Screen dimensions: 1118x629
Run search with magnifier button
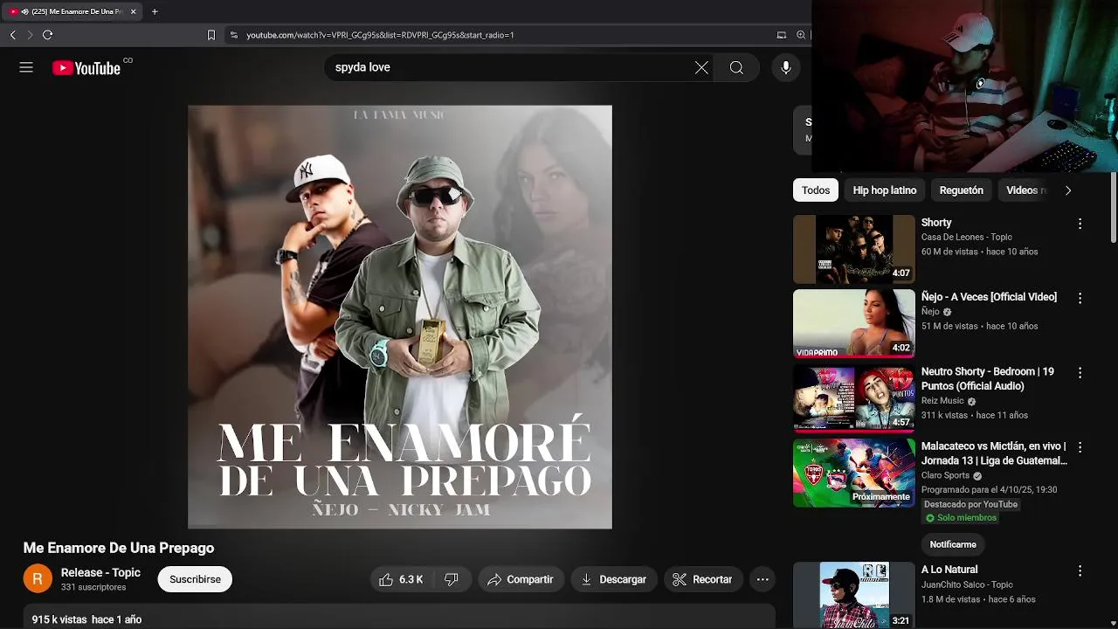tap(736, 67)
